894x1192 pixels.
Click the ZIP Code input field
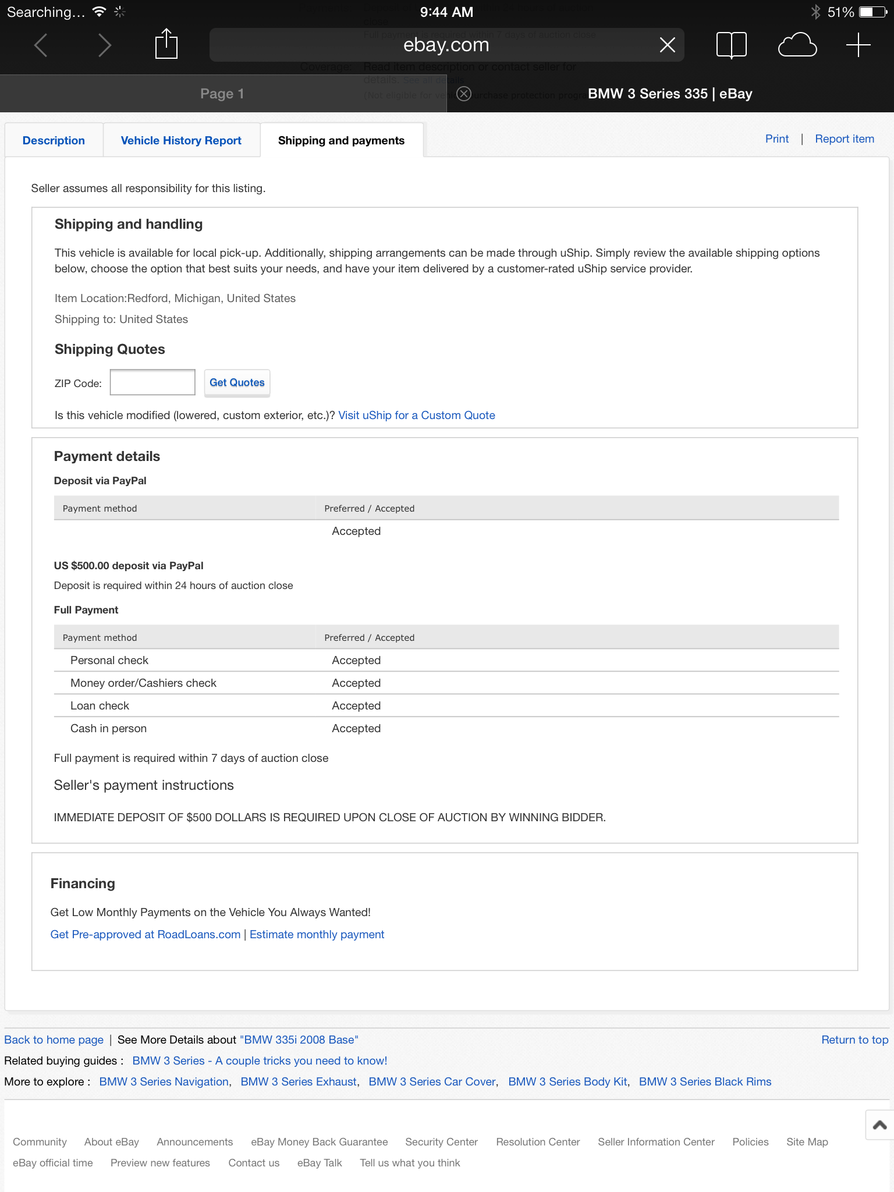[x=152, y=382]
